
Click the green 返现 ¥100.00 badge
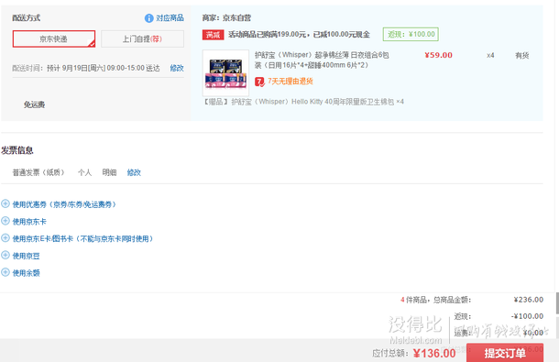(x=411, y=34)
